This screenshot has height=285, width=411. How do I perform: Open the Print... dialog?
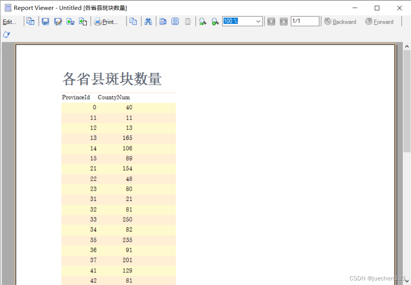point(106,22)
